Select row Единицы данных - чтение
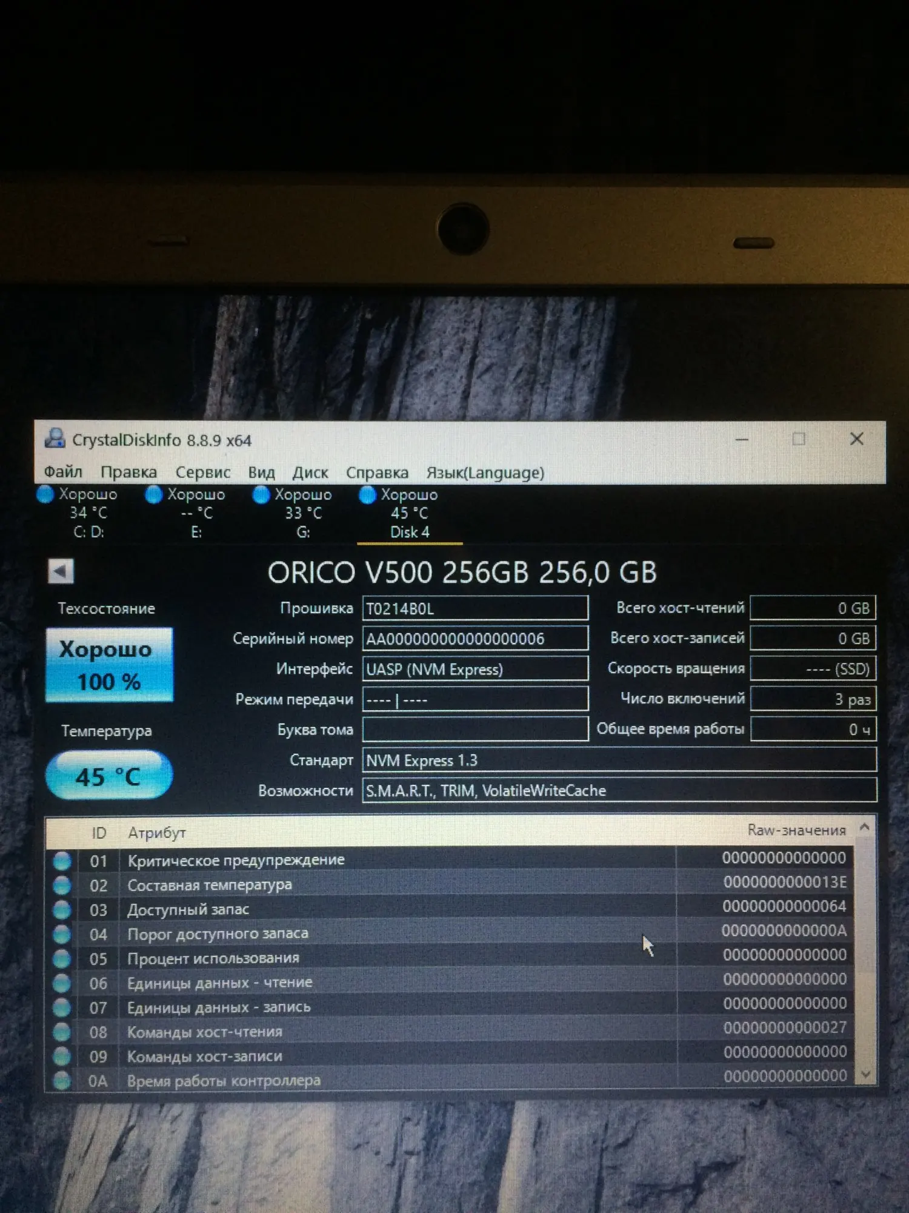 coord(451,981)
